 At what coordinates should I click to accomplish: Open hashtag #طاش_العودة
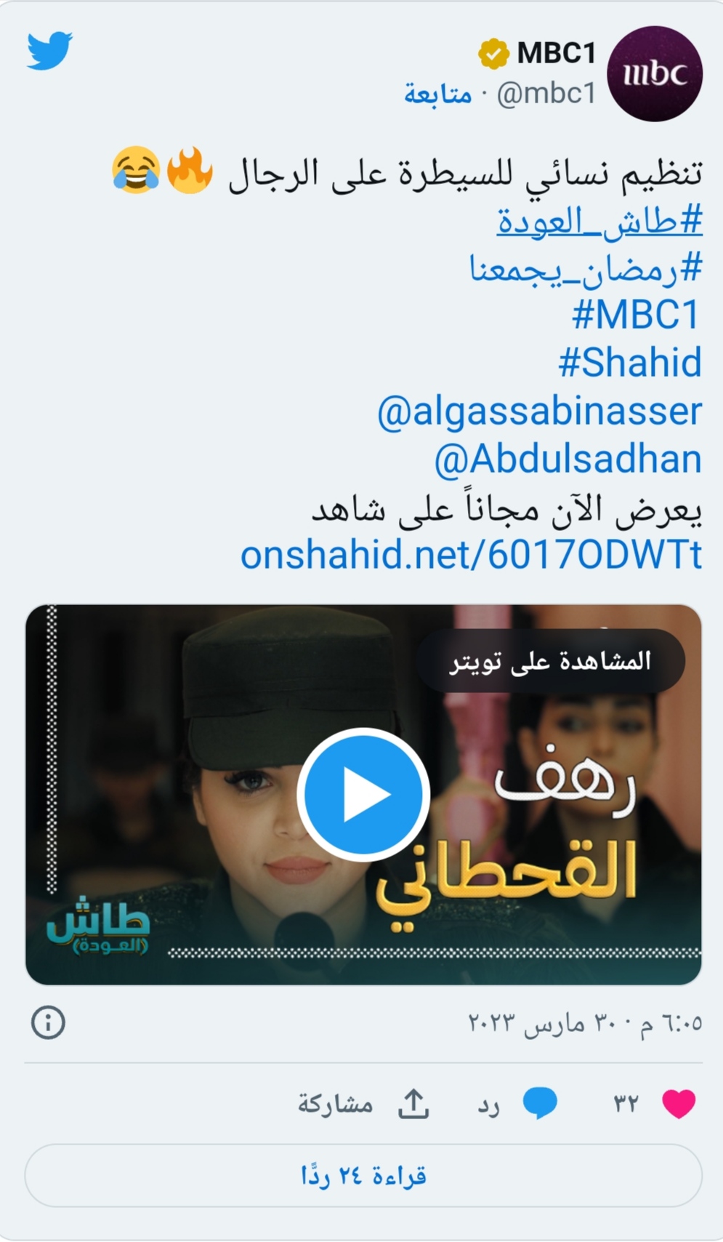click(600, 220)
